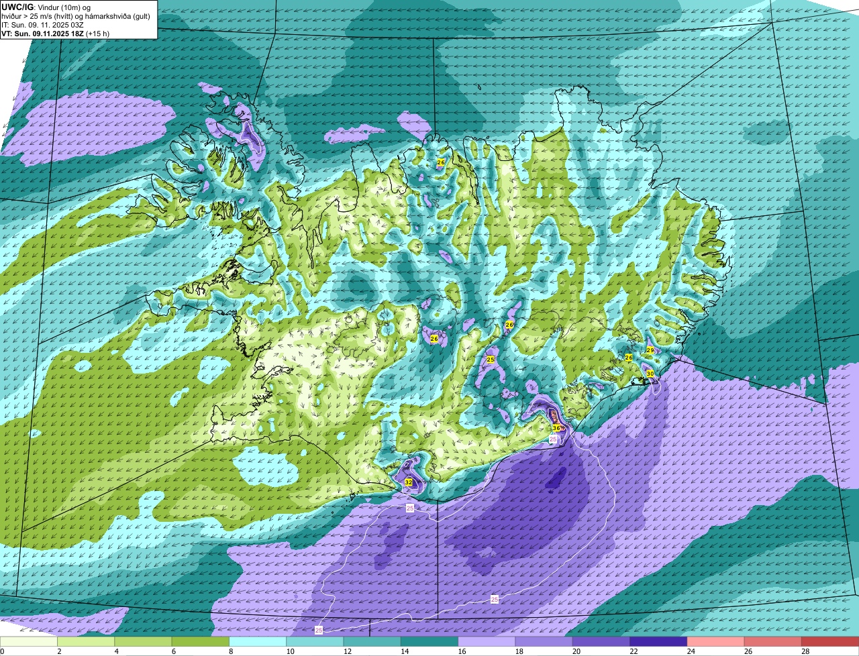
Task: Click the 'VT: Sun. 09.11.2025 18Z (+15 h)' line
Action: pyautogui.click(x=55, y=33)
